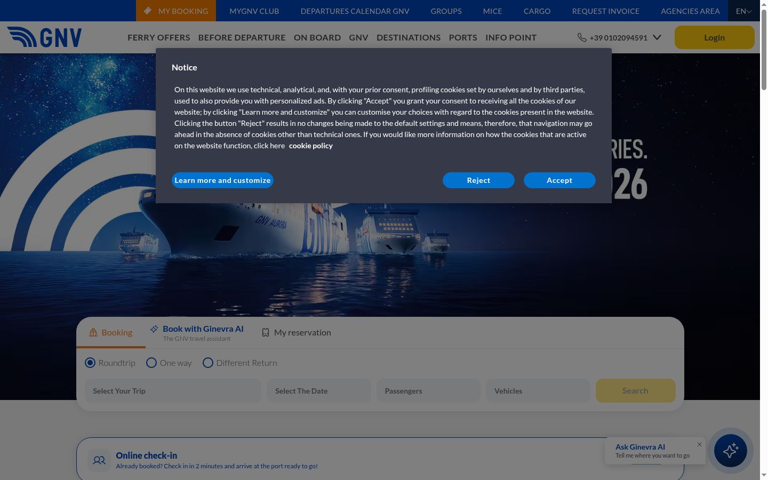Image resolution: width=768 pixels, height=480 pixels.
Task: Click the Online check-in people icon
Action: [x=99, y=460]
